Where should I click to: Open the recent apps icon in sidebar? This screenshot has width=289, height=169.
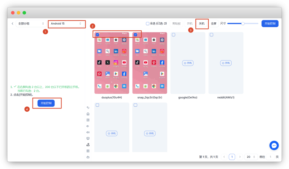tap(88, 120)
